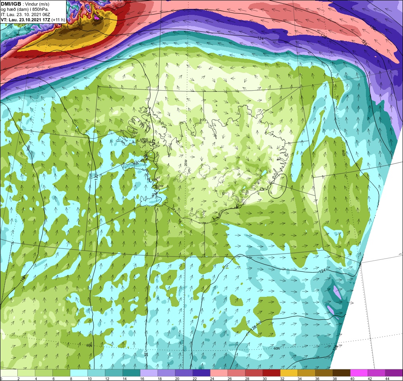This screenshot has width=403, height=381.
Task: Click the teal 12–14 m/s legend swatch
Action: 114,373
